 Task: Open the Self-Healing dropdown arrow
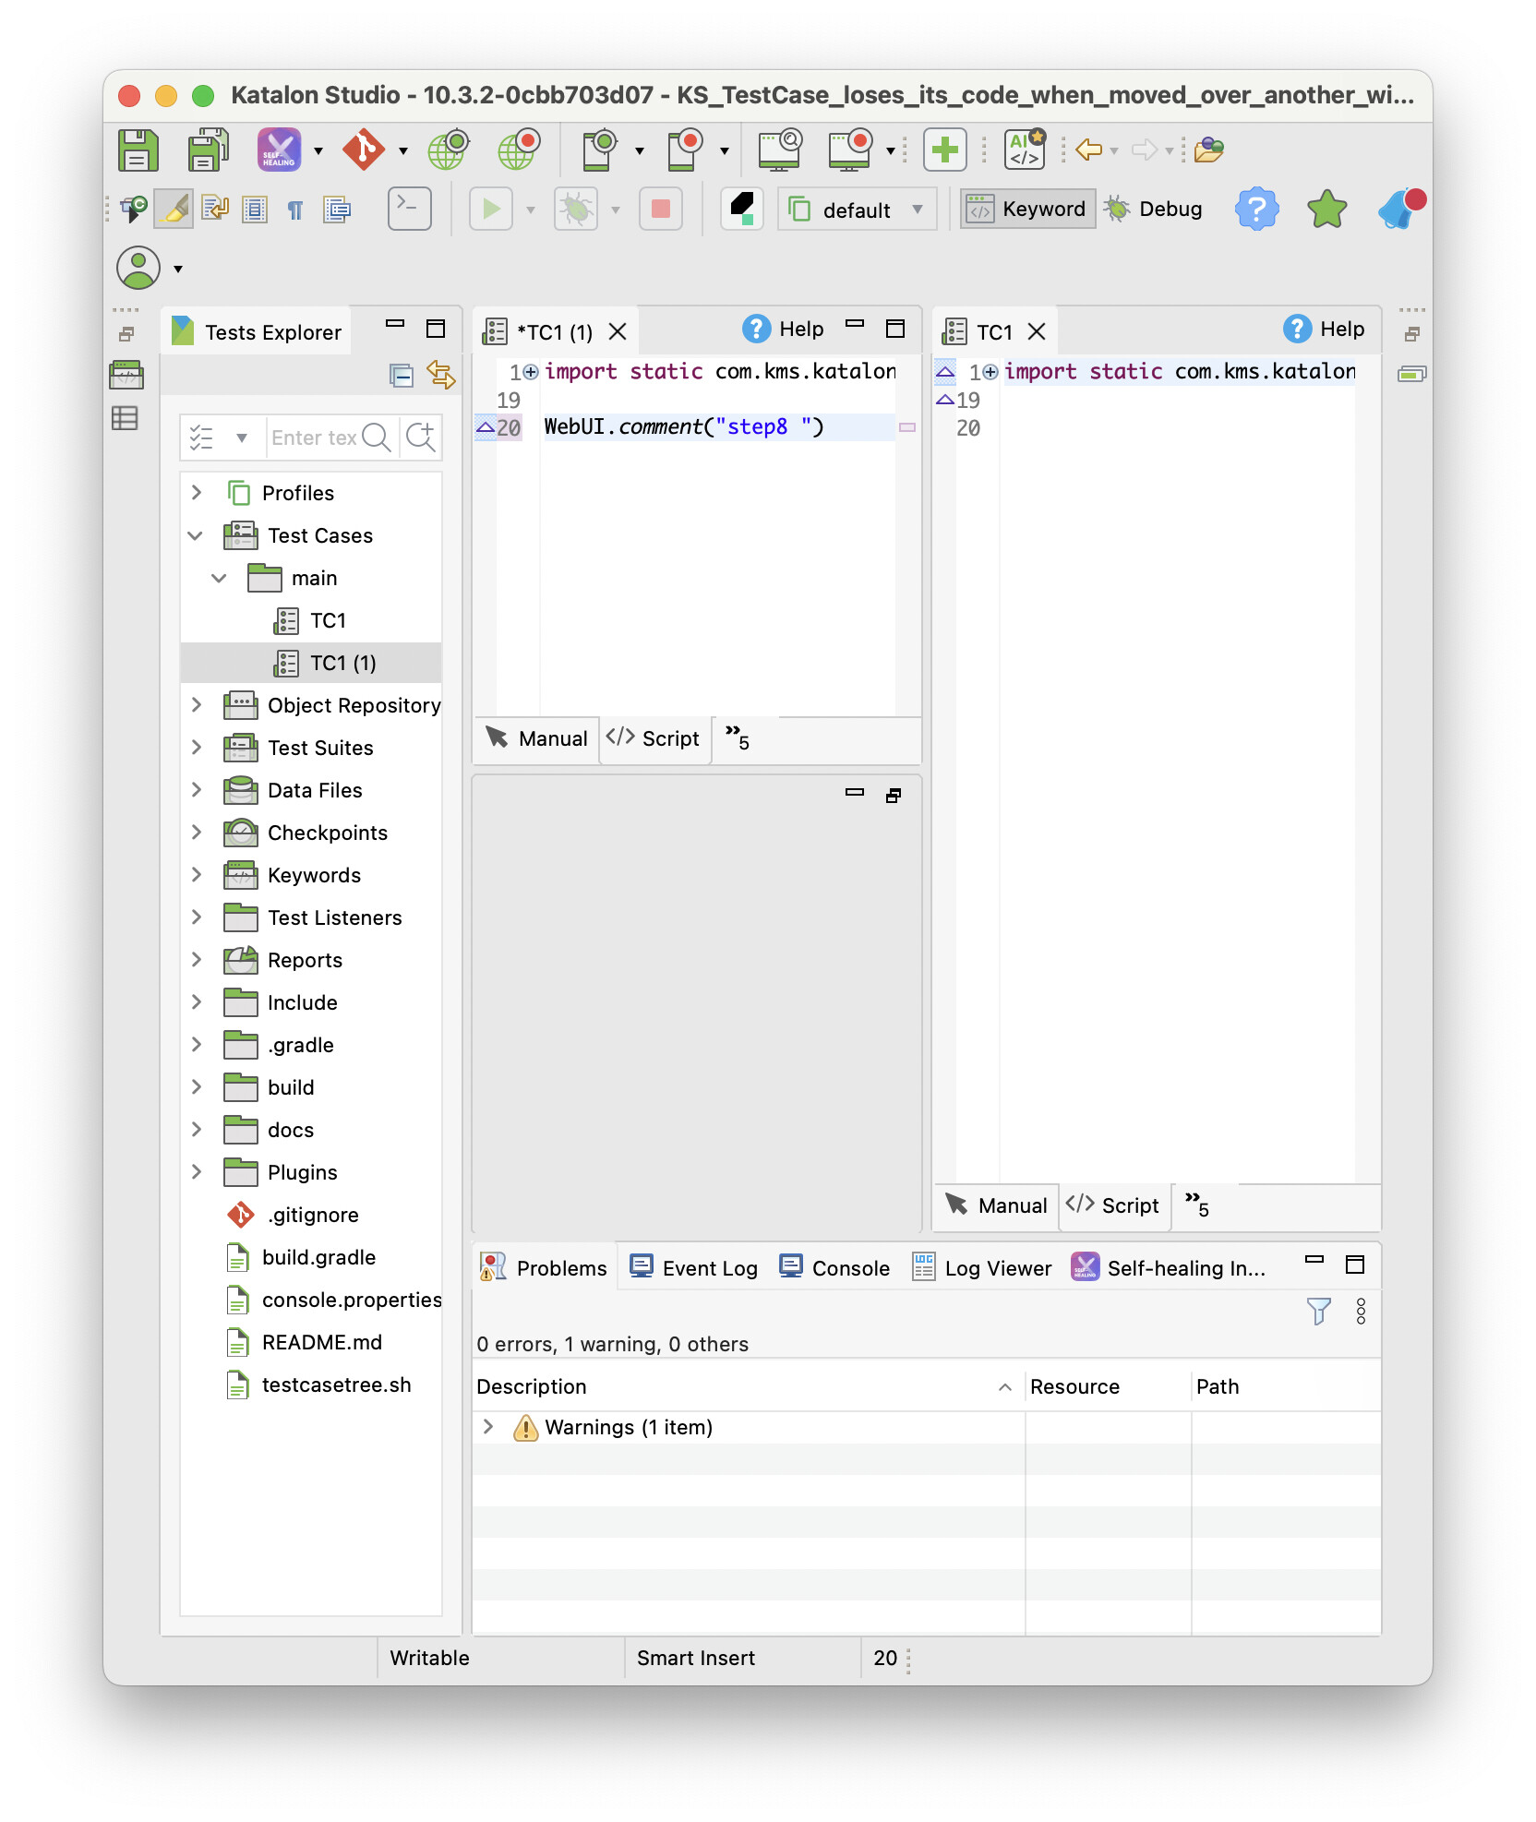click(318, 150)
